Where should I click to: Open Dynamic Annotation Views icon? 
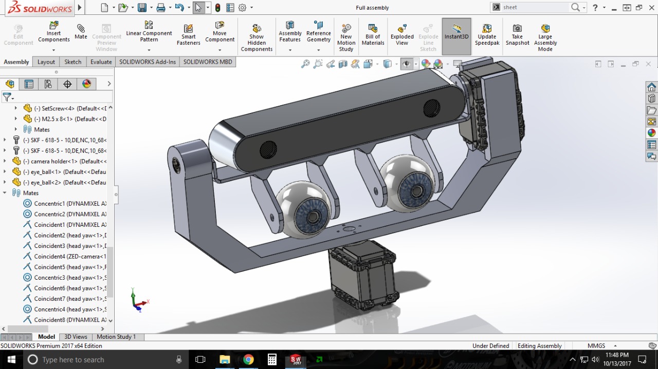(x=355, y=64)
